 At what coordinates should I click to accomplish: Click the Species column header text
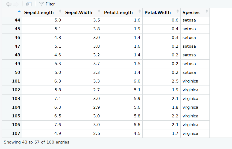[x=191, y=12]
